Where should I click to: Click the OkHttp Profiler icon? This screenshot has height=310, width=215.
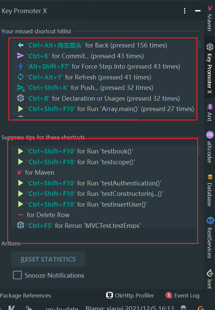[x=109, y=296]
